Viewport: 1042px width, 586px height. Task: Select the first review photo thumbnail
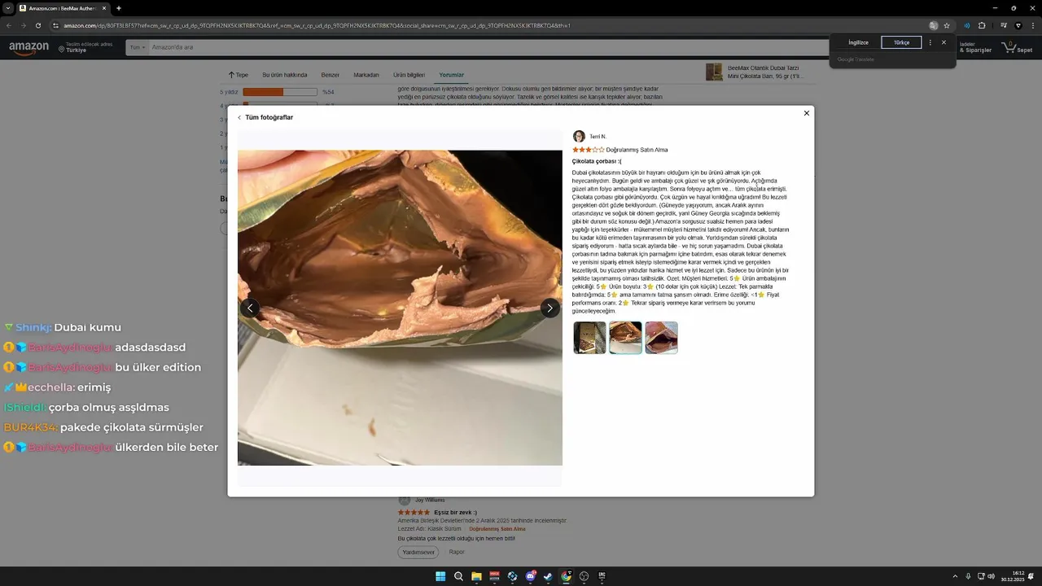(x=589, y=338)
